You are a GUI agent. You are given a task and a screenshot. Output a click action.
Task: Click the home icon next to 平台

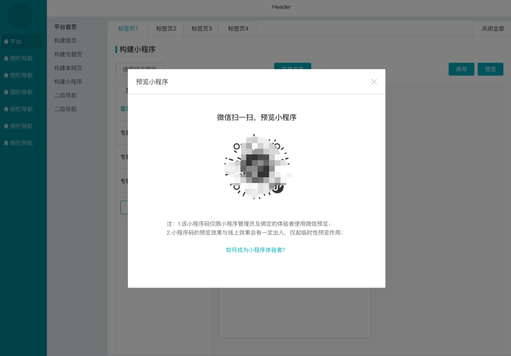[x=6, y=41]
